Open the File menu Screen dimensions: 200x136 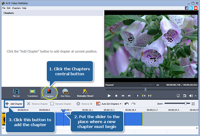[x=4, y=8]
